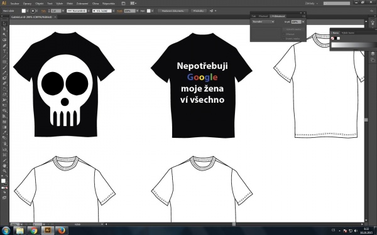
Task: Select the Eraser tool
Action: (4, 83)
